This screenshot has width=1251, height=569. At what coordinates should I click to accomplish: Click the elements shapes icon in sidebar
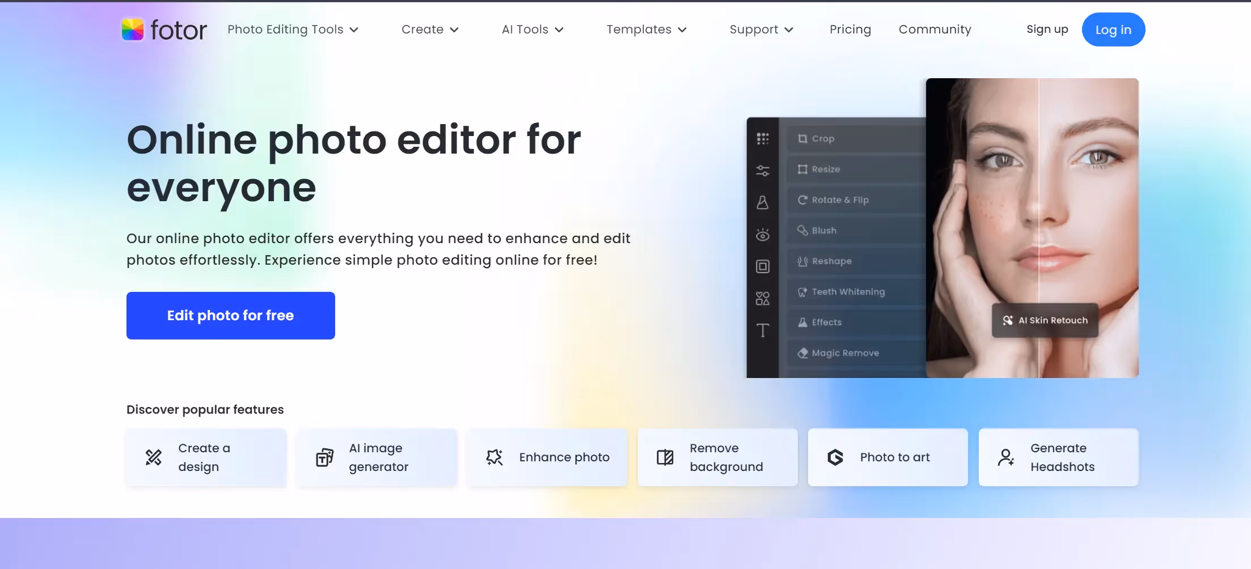pyautogui.click(x=763, y=298)
